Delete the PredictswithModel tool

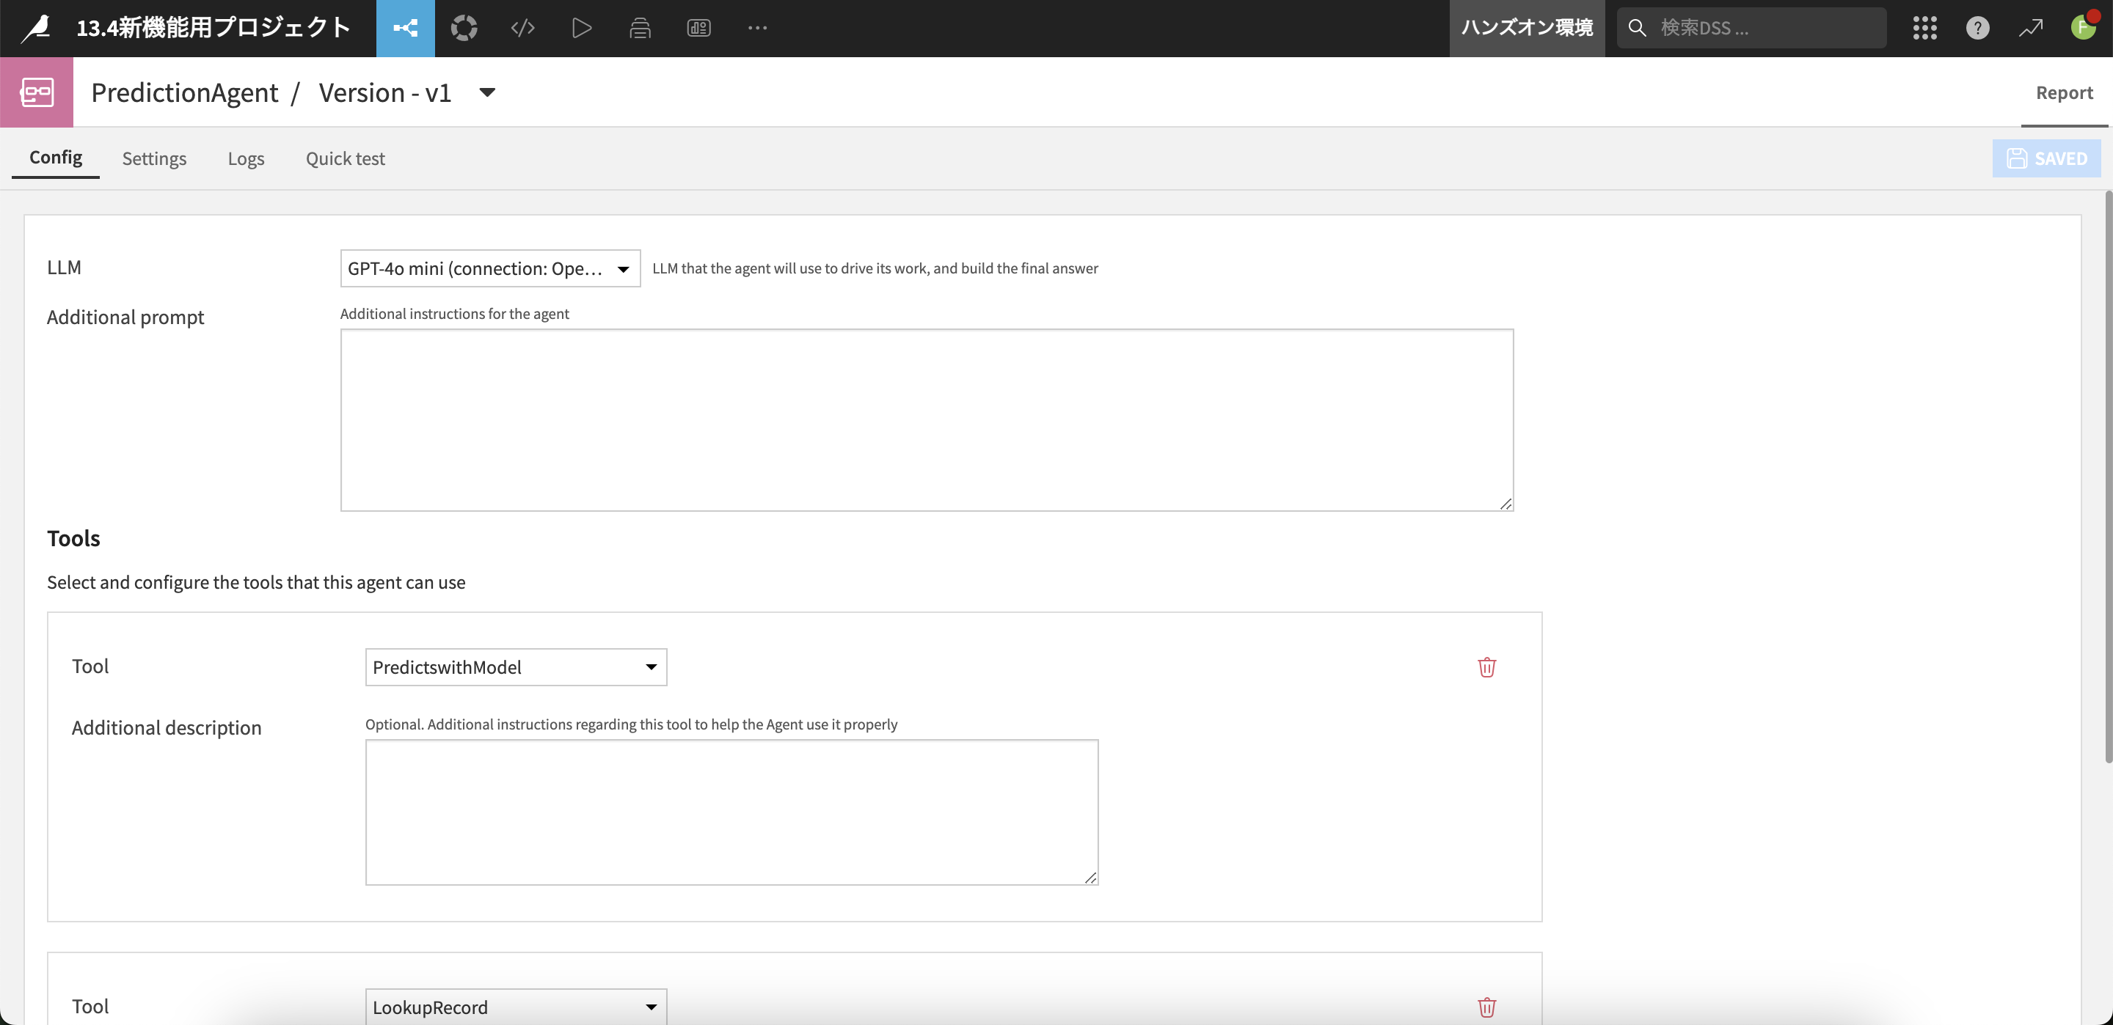(1486, 666)
